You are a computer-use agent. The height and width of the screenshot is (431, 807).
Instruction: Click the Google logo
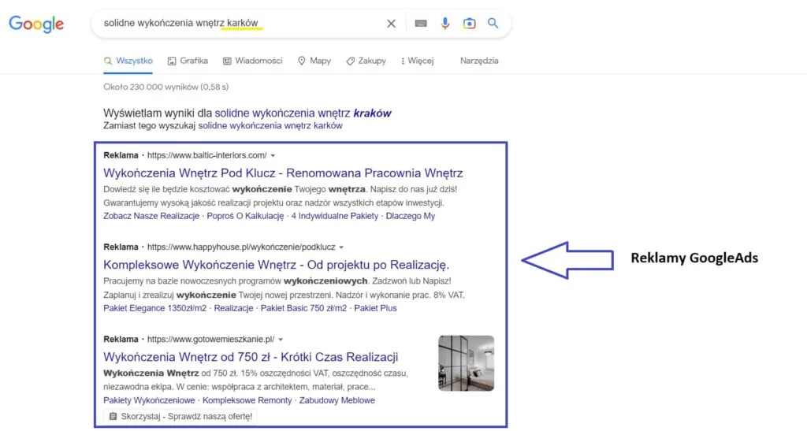pyautogui.click(x=36, y=24)
